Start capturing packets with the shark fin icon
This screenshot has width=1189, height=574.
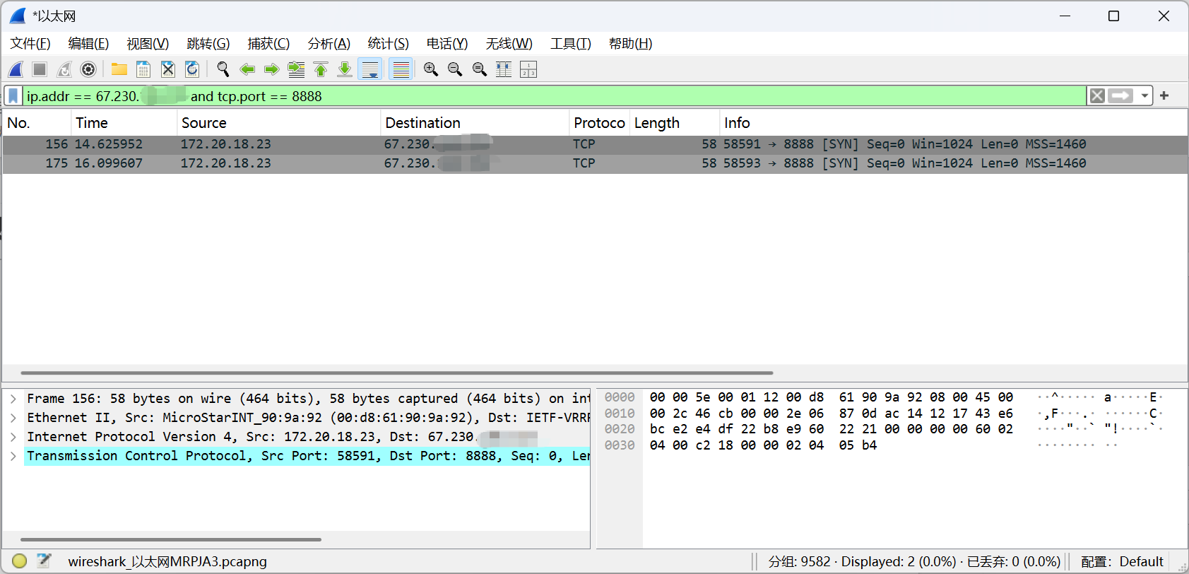[x=16, y=69]
